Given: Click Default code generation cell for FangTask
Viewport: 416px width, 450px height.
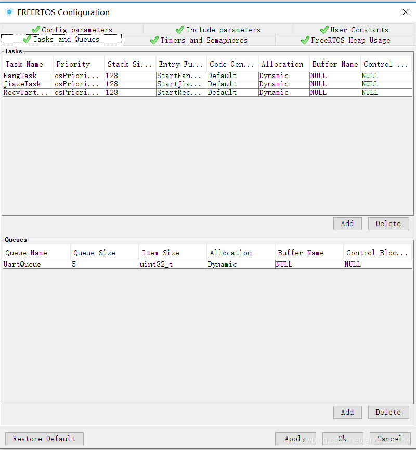Looking at the screenshot, I should click(232, 76).
